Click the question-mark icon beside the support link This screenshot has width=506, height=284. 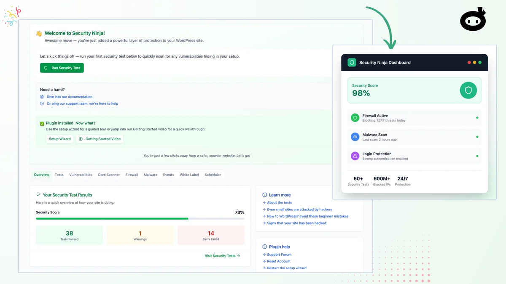(41, 104)
